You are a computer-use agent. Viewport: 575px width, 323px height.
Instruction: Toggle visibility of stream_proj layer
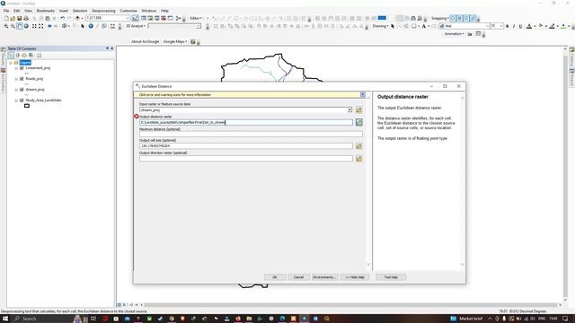click(22, 90)
